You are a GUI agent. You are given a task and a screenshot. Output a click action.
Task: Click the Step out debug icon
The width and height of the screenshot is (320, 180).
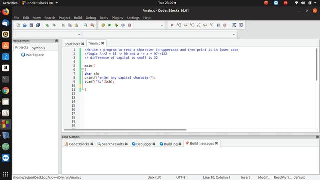[199, 25]
